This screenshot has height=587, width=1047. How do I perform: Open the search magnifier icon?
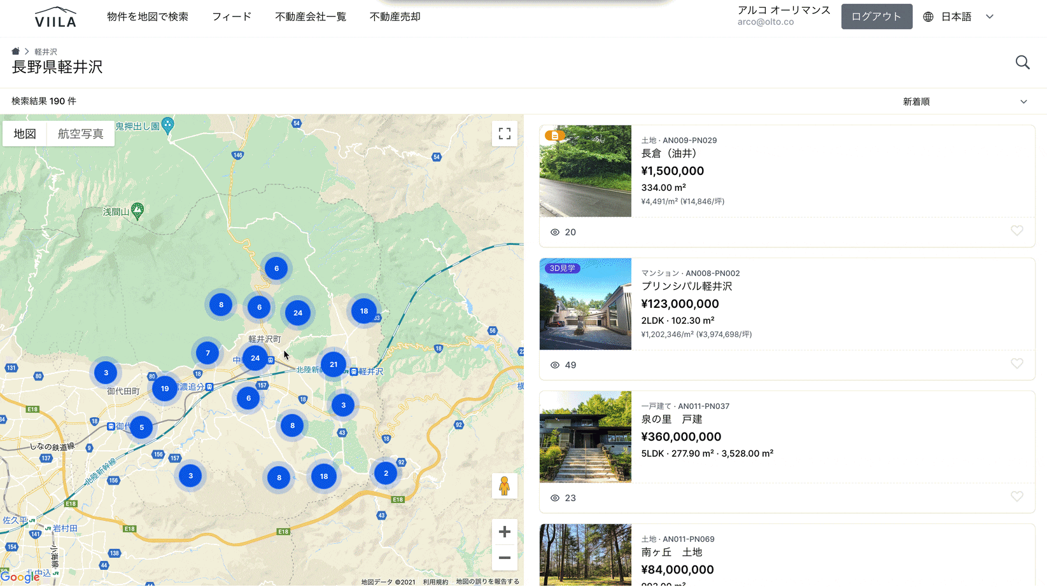pos(1022,62)
